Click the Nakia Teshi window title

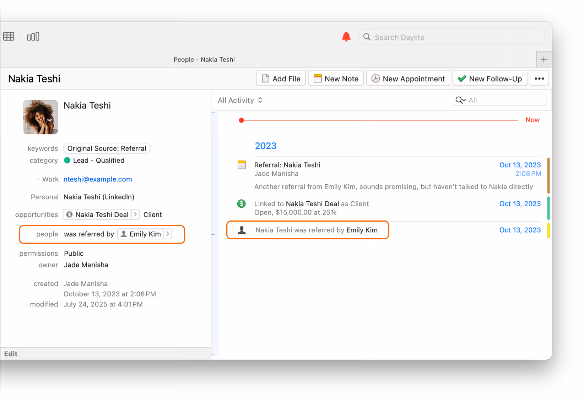[34, 79]
